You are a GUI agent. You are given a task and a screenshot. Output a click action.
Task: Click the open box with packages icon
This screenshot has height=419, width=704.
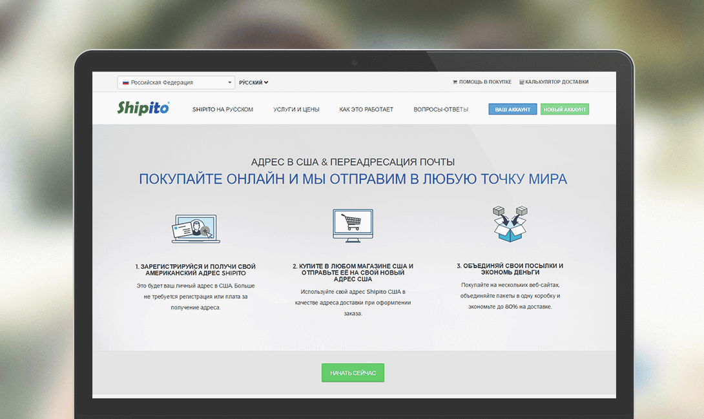pyautogui.click(x=510, y=224)
